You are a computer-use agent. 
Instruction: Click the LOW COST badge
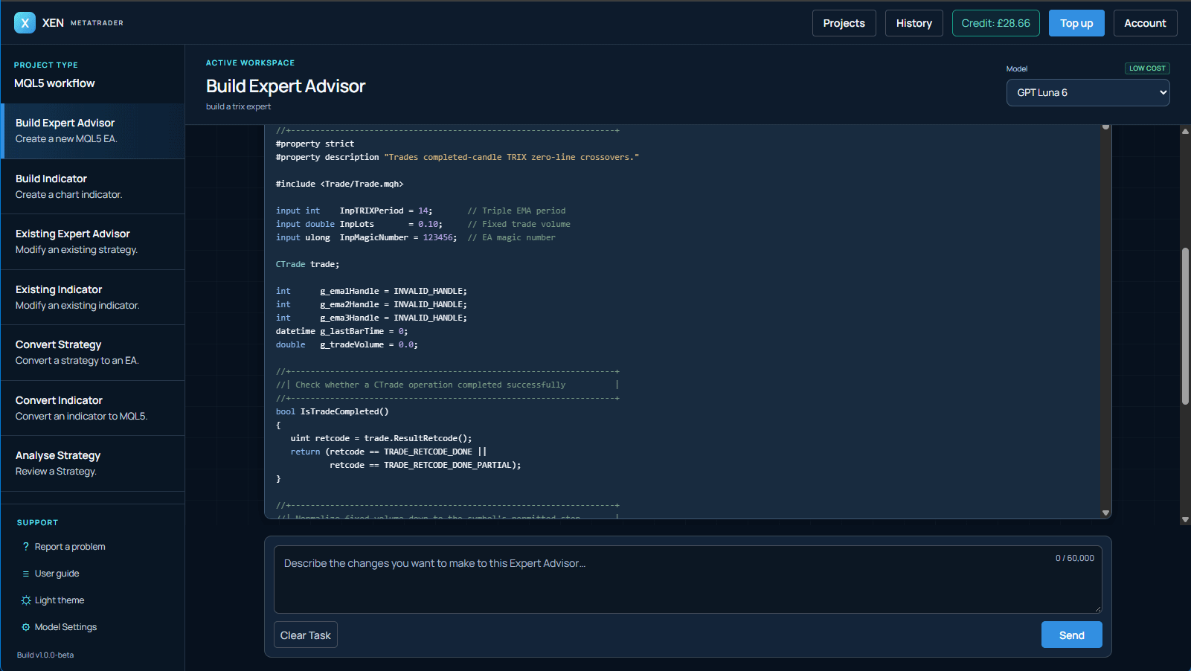(x=1147, y=68)
